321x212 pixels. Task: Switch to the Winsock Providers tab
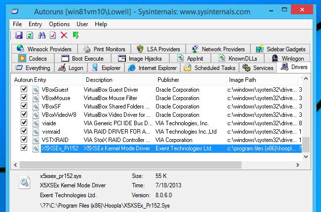[x=44, y=49]
